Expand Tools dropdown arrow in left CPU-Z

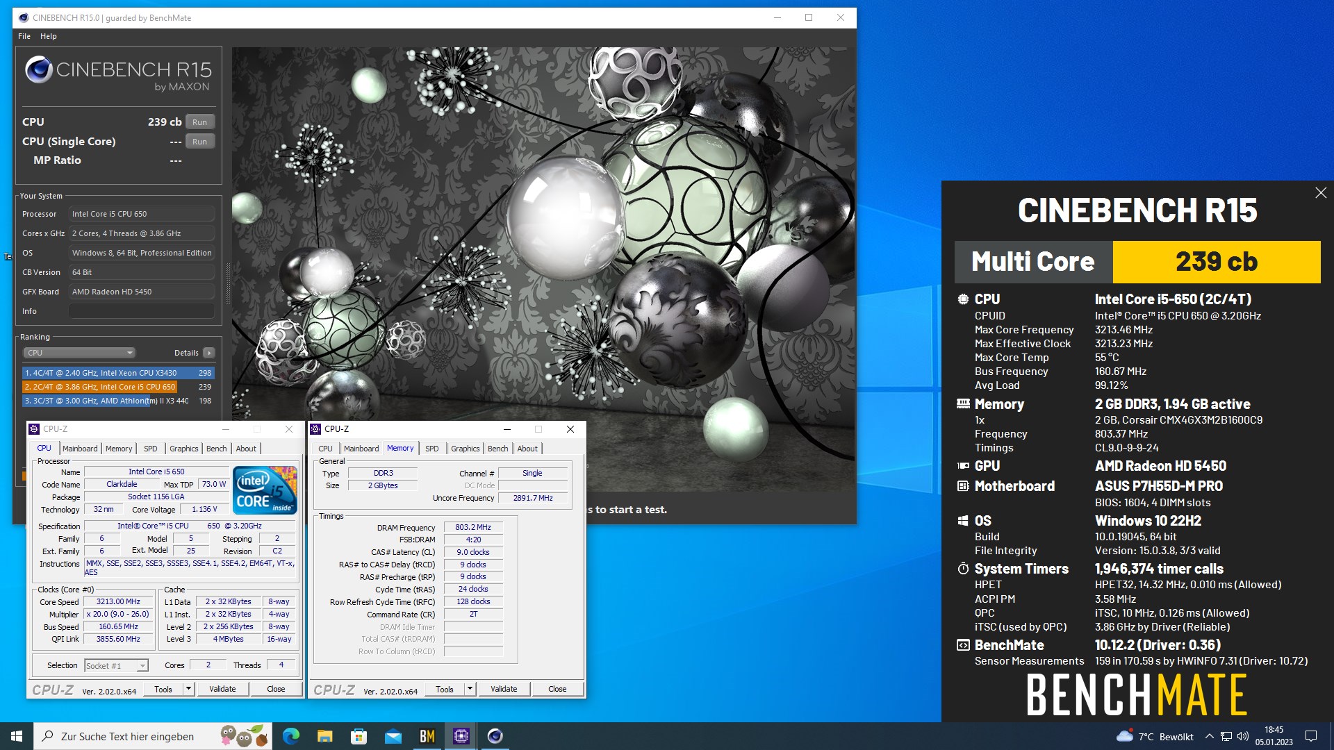pyautogui.click(x=188, y=689)
